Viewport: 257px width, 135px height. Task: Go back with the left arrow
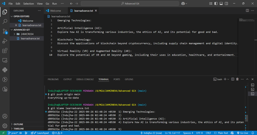(71, 4)
